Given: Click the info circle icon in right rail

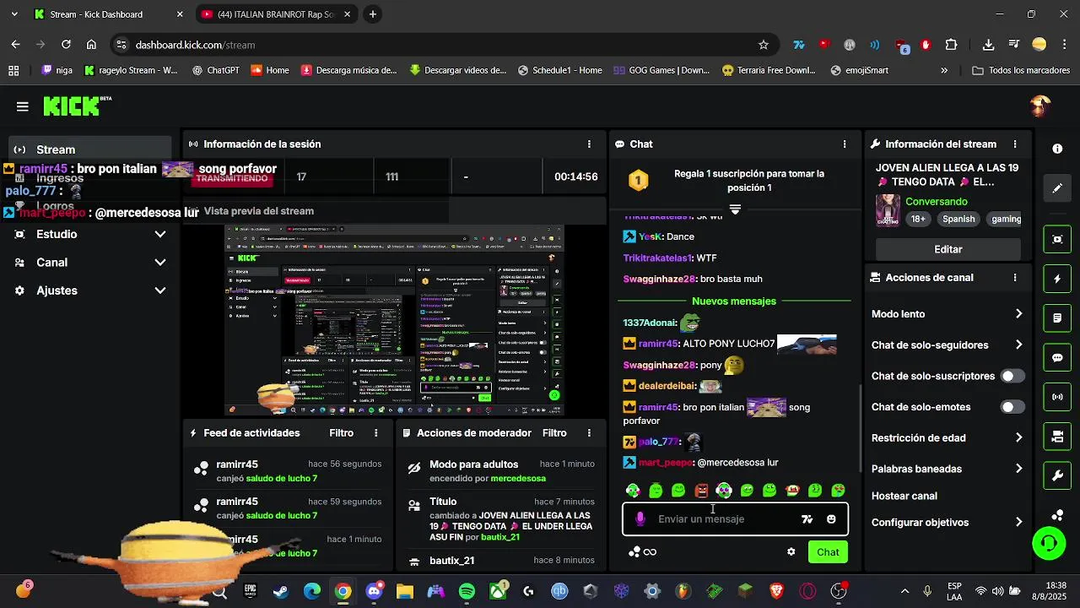Looking at the screenshot, I should (1057, 149).
